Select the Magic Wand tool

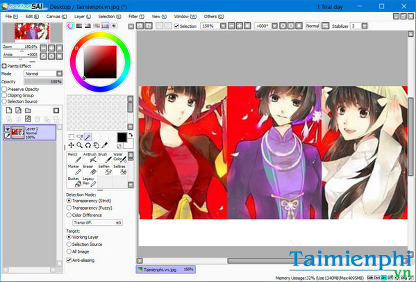[88, 137]
